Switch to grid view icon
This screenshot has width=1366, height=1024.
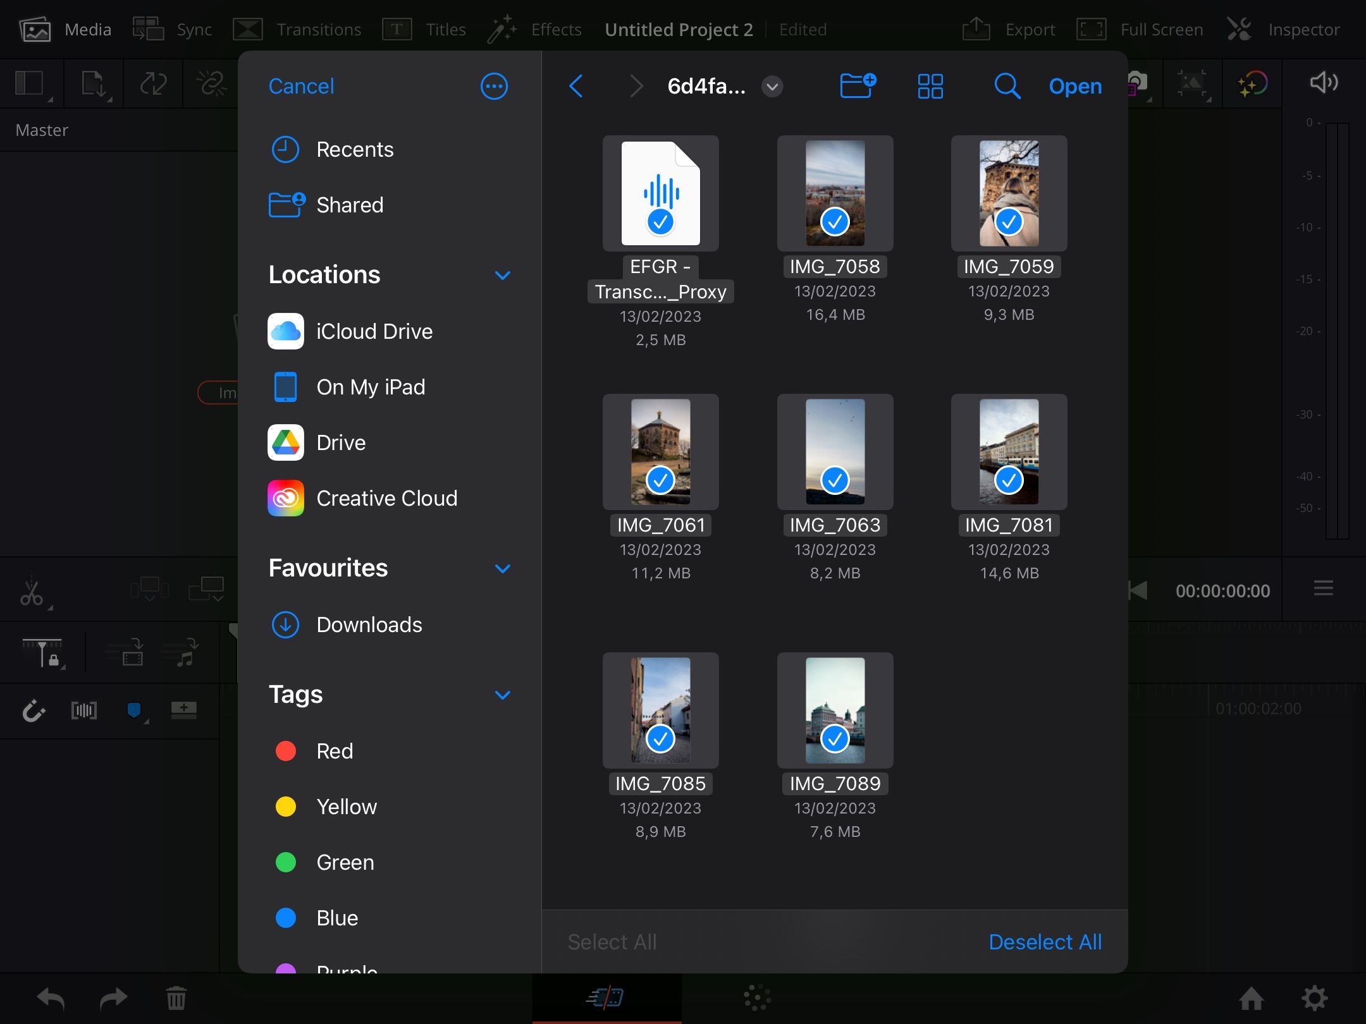click(x=930, y=86)
